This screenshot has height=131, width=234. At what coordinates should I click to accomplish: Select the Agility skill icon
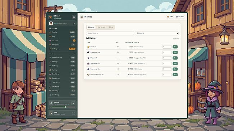[x=50, y=70]
